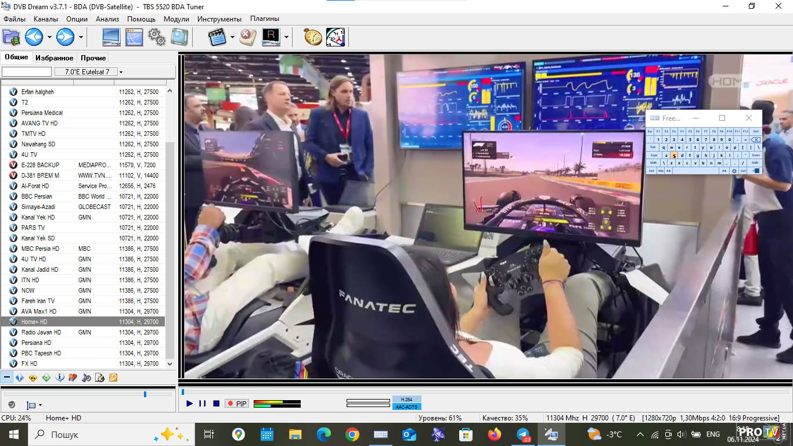Image resolution: width=793 pixels, height=446 pixels.
Task: Stop playback with the stop button
Action: [216, 404]
